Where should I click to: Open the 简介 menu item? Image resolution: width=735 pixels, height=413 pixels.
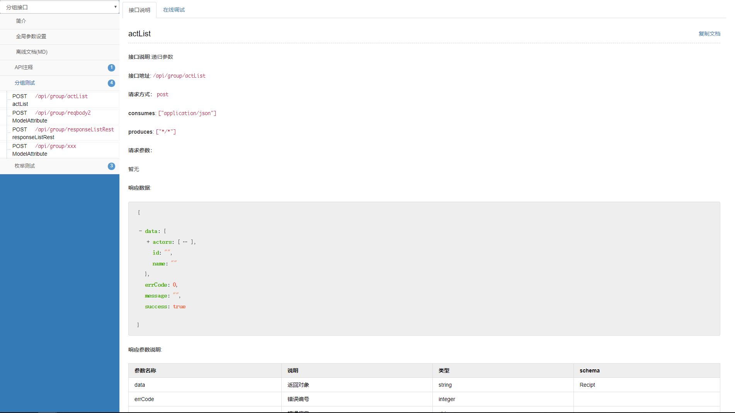coord(60,21)
